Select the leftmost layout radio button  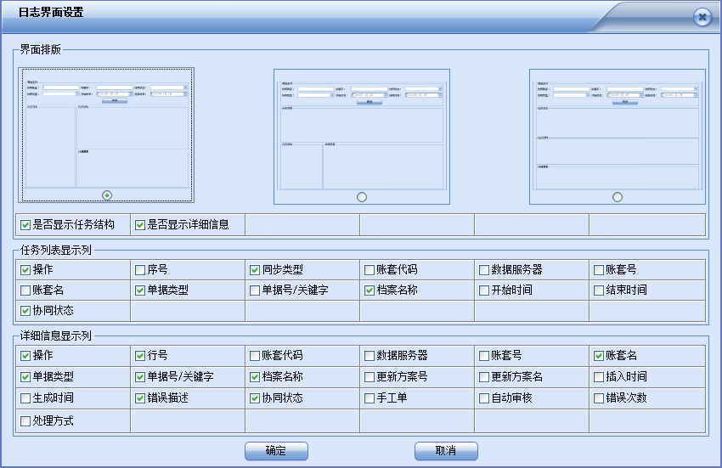tap(107, 195)
